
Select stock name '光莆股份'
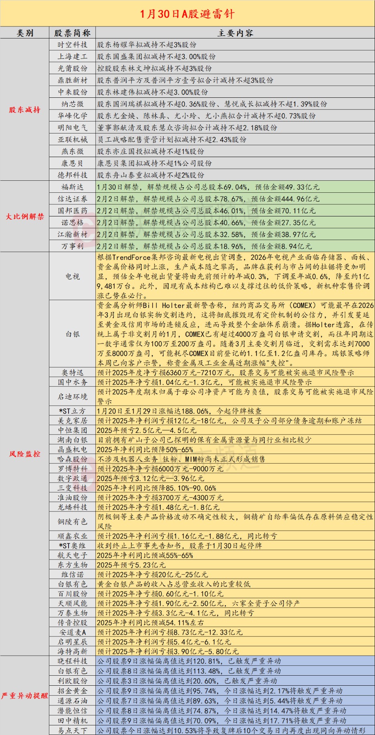point(73,68)
